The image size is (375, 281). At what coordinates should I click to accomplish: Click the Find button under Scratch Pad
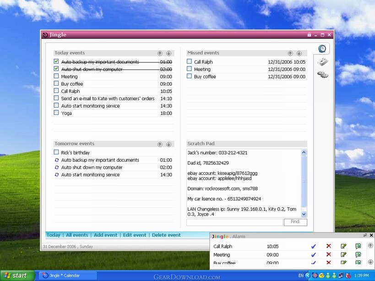295,222
